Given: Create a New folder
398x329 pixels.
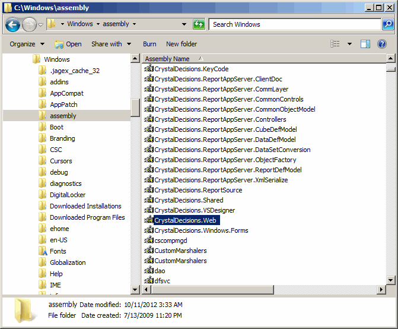Looking at the screenshot, I should tap(182, 44).
